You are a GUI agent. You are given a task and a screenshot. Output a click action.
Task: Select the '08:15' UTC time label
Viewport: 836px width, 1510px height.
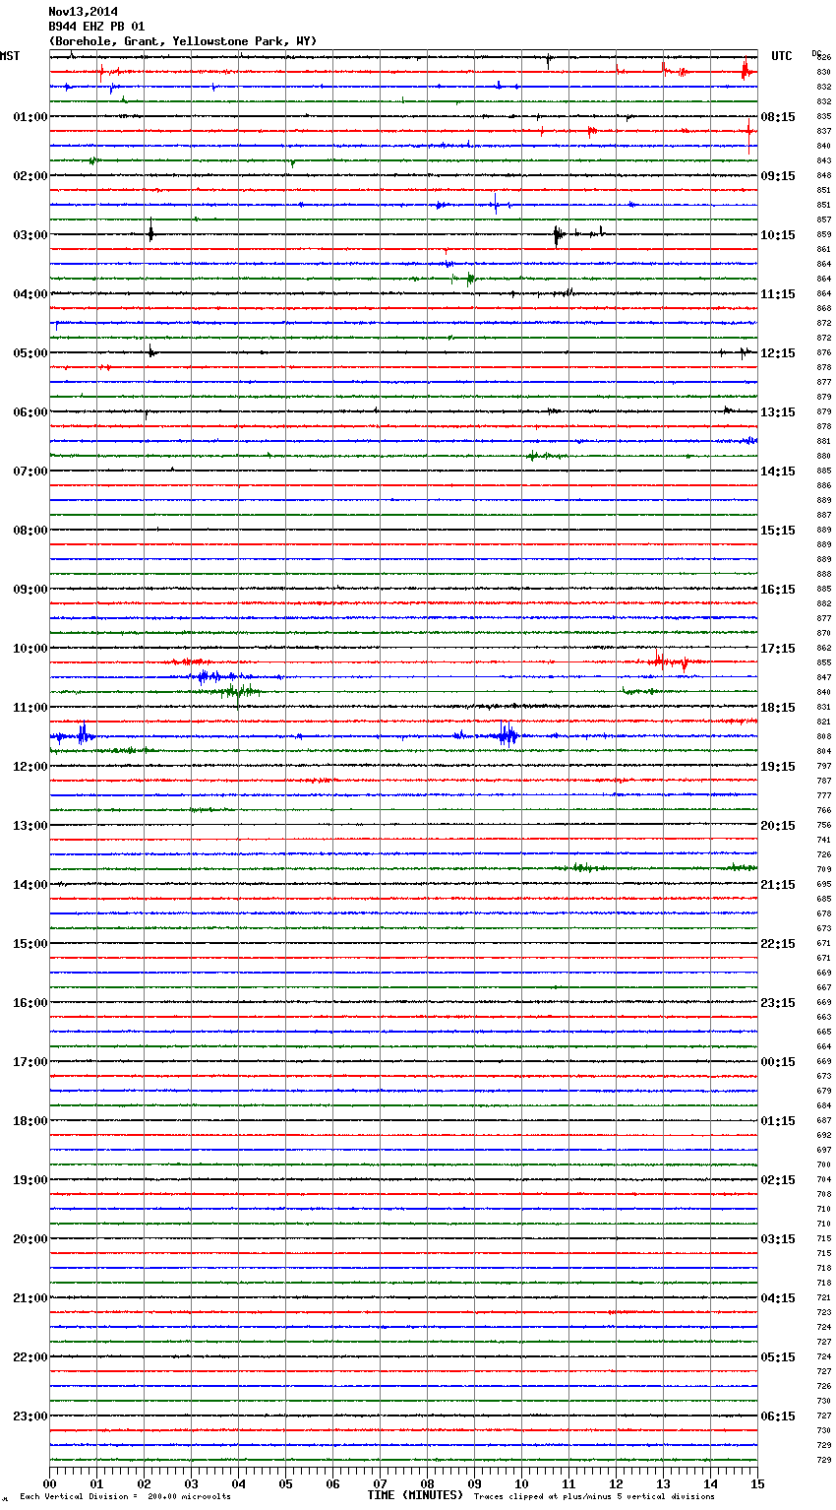point(778,117)
